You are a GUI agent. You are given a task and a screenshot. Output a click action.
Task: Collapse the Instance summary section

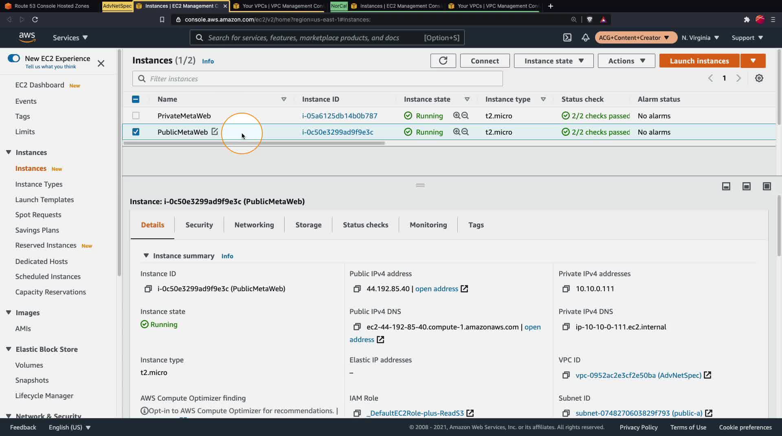tap(146, 255)
